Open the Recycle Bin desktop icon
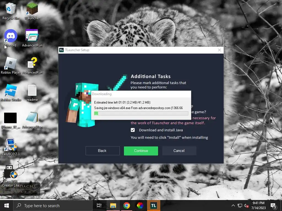282x211 pixels. tap(10, 11)
